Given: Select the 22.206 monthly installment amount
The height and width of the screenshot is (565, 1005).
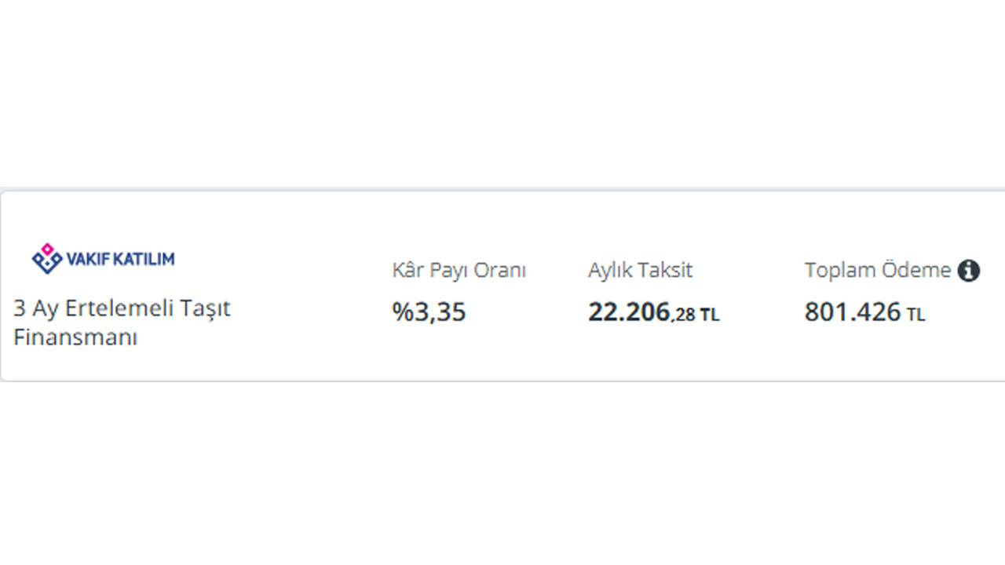Looking at the screenshot, I should click(x=630, y=312).
